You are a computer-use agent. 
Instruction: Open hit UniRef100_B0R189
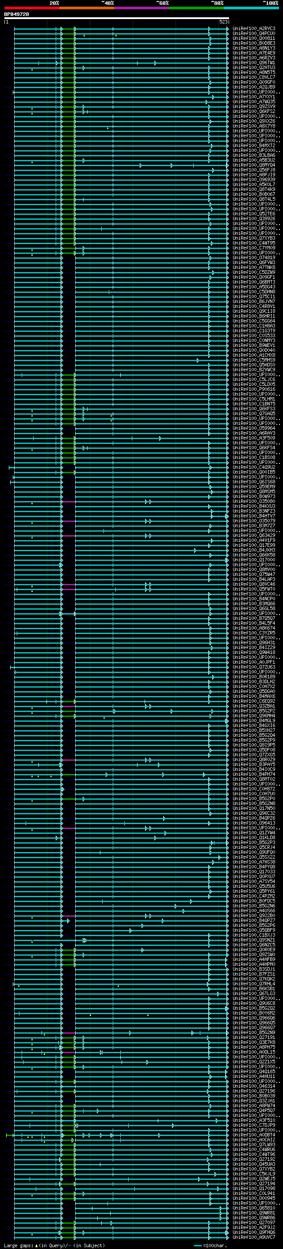254,677
